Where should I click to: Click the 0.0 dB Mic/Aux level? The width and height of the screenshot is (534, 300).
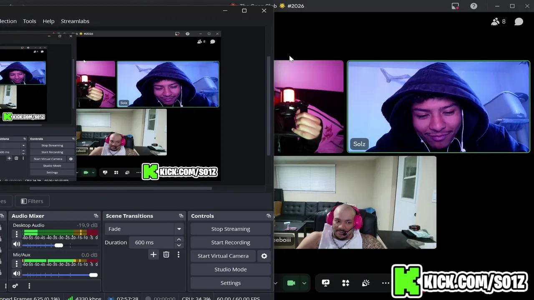(89, 255)
